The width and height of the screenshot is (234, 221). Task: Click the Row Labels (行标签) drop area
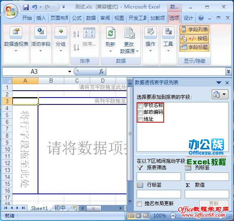coord(159,194)
